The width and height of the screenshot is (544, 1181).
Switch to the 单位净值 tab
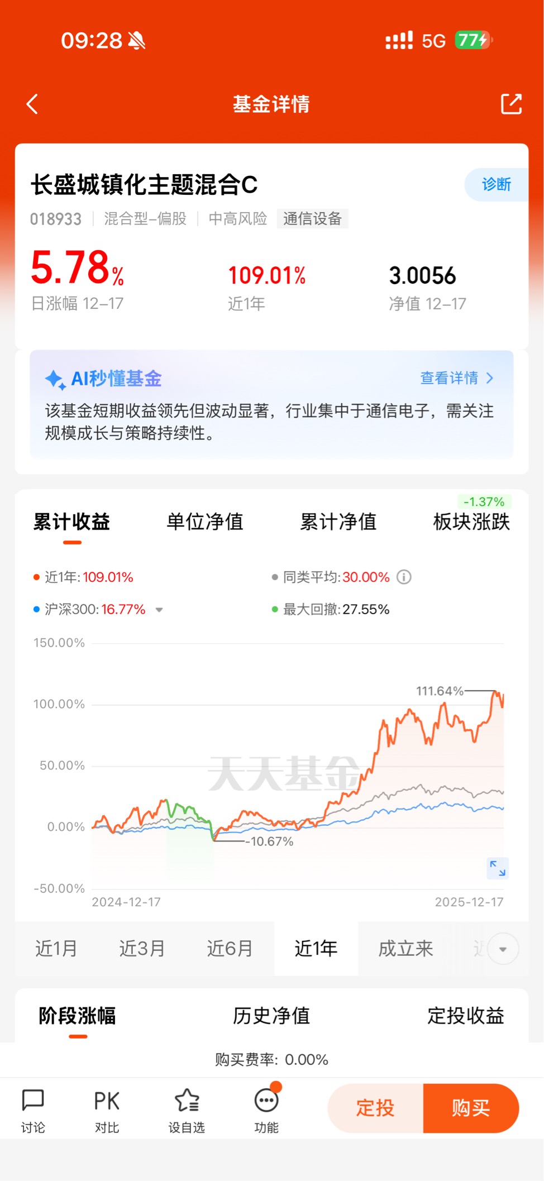(205, 522)
